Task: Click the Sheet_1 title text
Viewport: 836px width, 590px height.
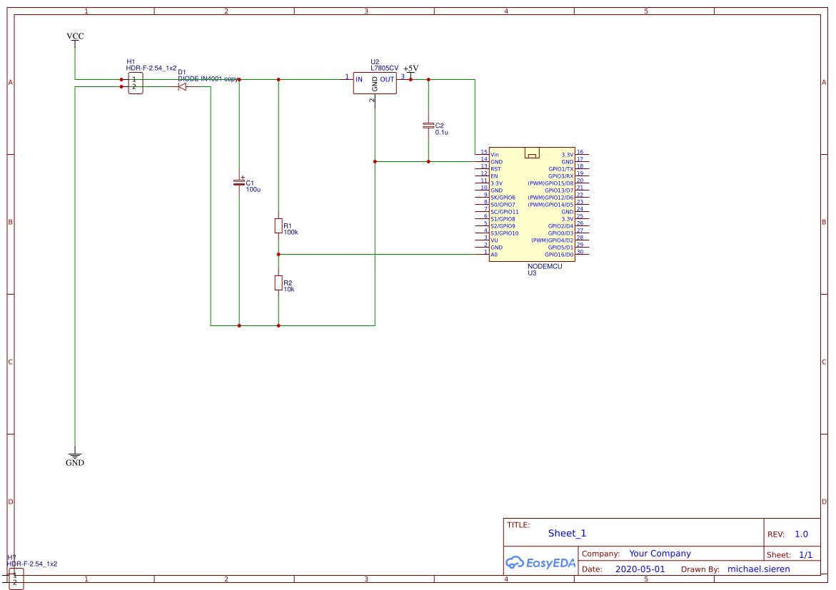Action: point(567,534)
